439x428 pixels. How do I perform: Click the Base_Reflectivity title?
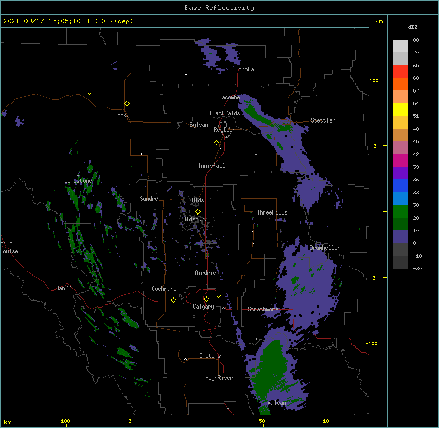(220, 8)
